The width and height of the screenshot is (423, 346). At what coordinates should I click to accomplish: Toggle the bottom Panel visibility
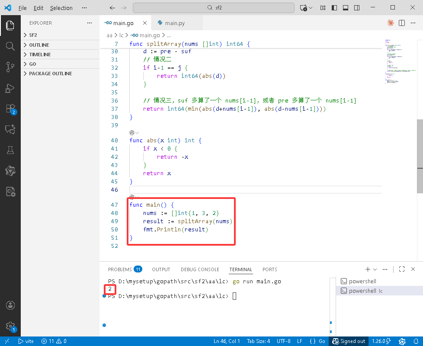(x=346, y=8)
